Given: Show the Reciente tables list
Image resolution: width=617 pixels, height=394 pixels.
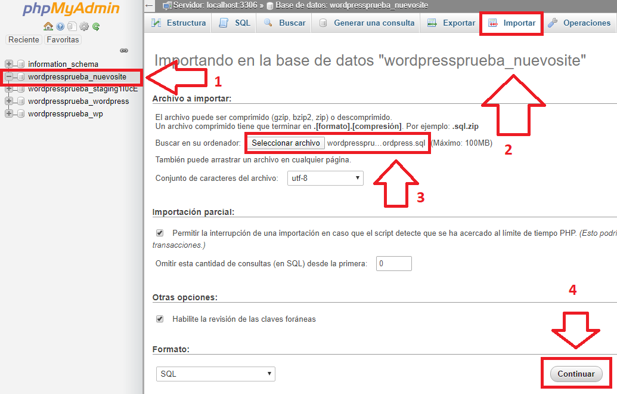Looking at the screenshot, I should pyautogui.click(x=24, y=40).
